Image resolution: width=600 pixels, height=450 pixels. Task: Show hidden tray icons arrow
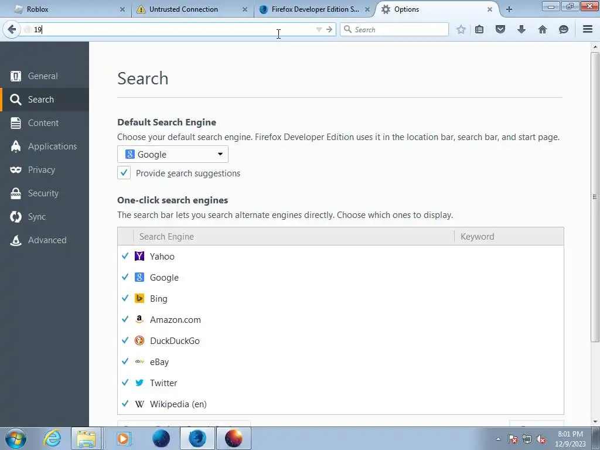(498, 439)
